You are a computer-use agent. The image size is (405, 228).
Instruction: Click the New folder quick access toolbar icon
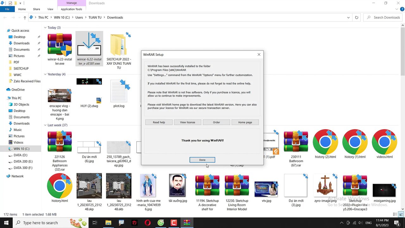tap(16, 3)
